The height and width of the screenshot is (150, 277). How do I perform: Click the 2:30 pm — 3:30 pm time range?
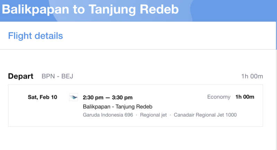click(108, 97)
